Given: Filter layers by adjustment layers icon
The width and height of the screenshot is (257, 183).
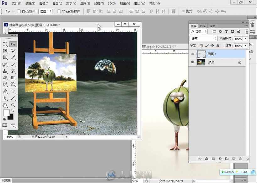Looking at the screenshot, I should pos(220,31).
